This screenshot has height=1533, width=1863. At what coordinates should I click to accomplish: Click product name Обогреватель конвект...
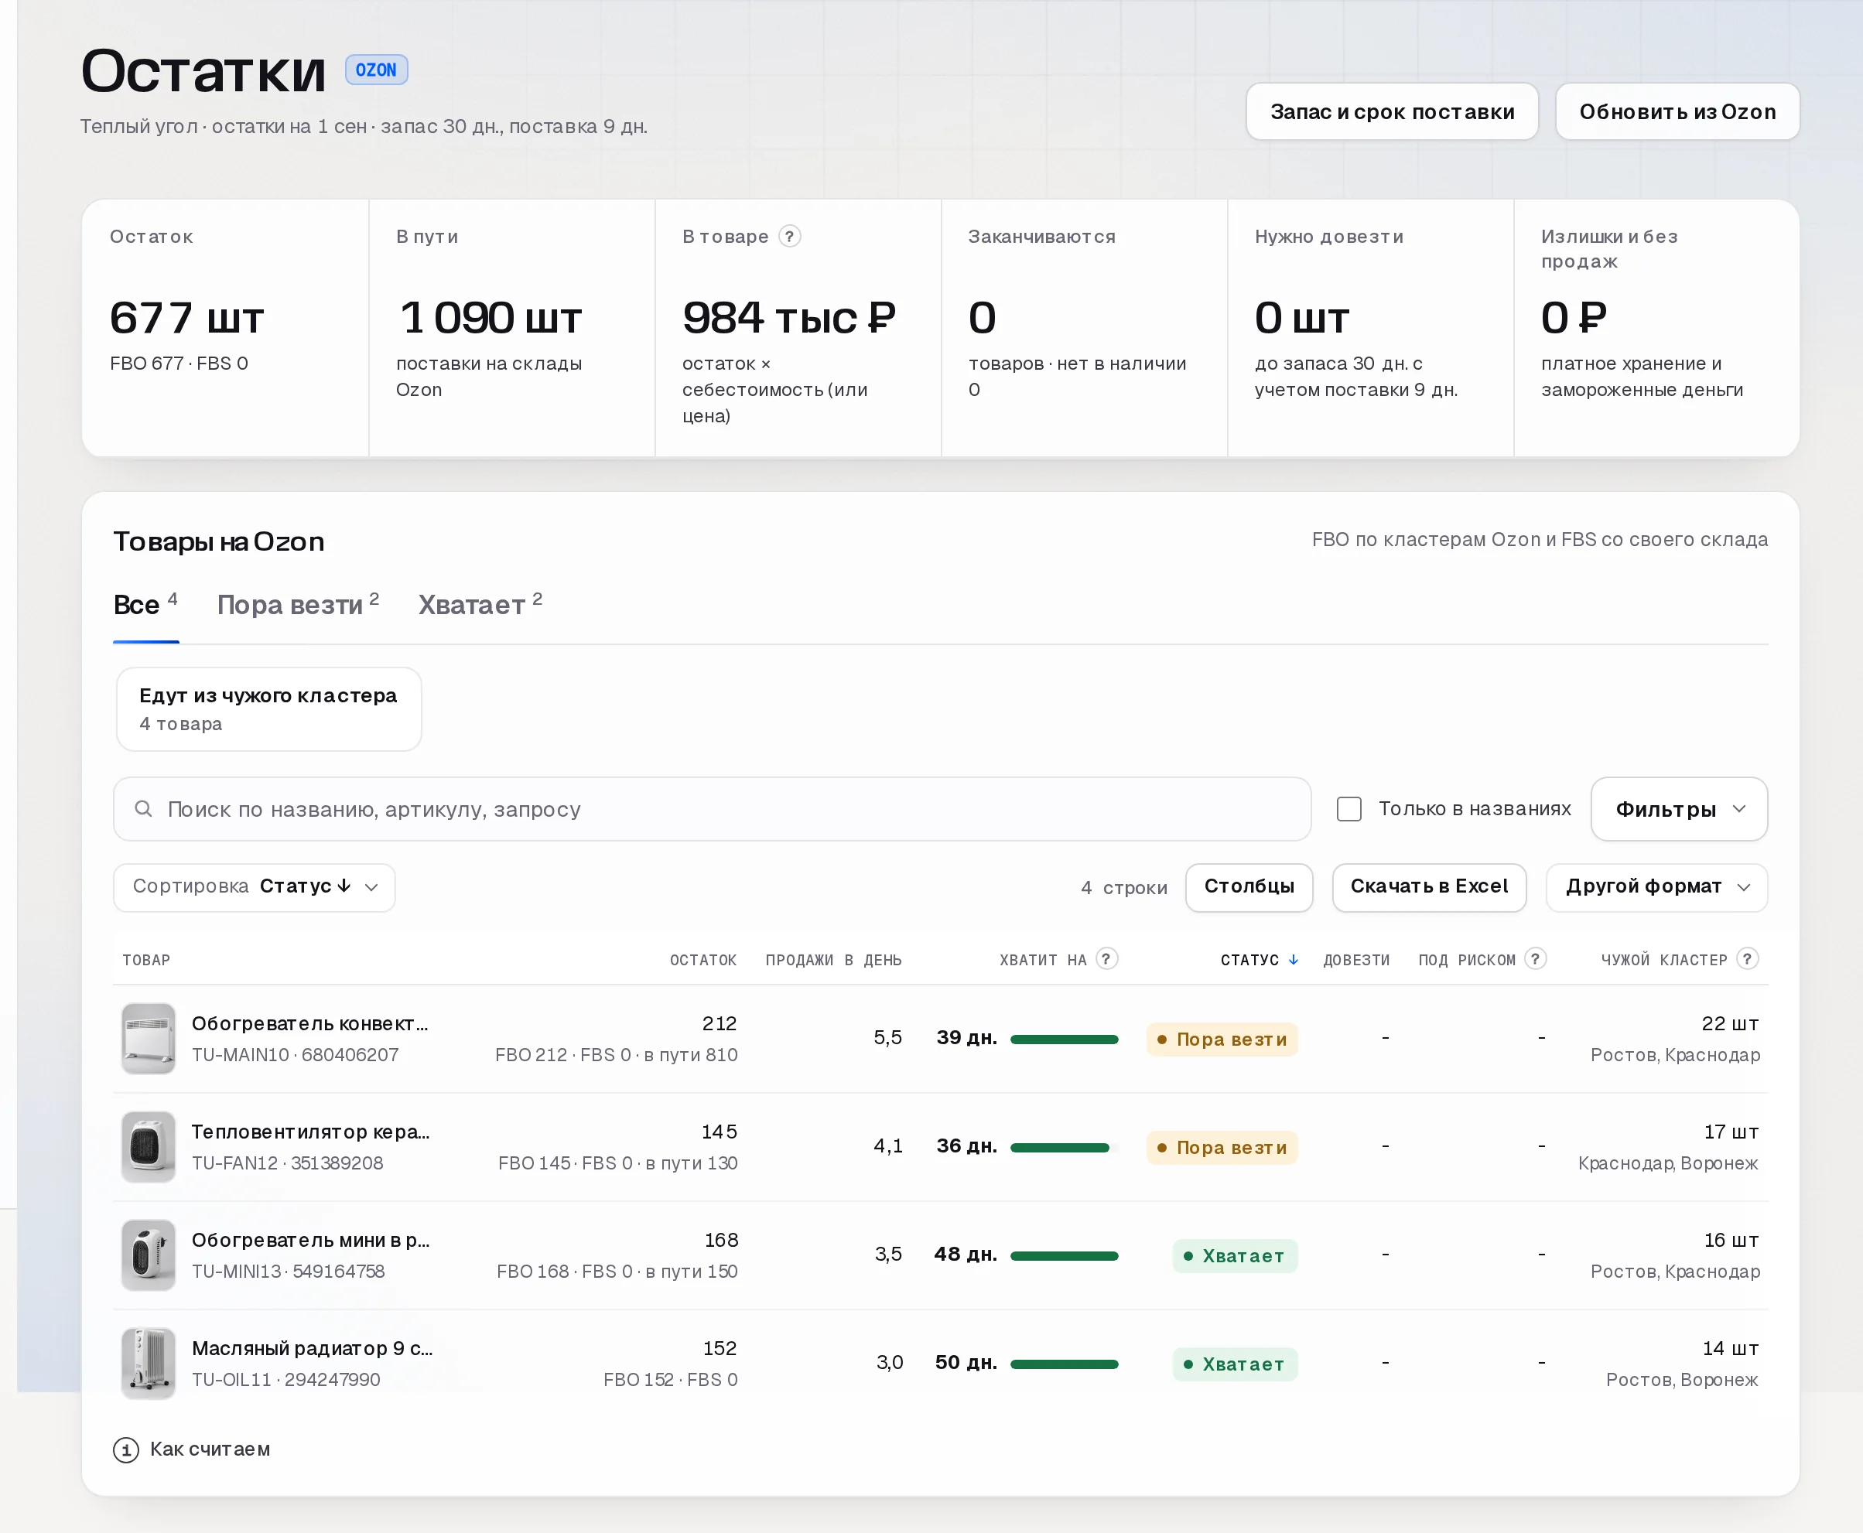pos(310,1023)
